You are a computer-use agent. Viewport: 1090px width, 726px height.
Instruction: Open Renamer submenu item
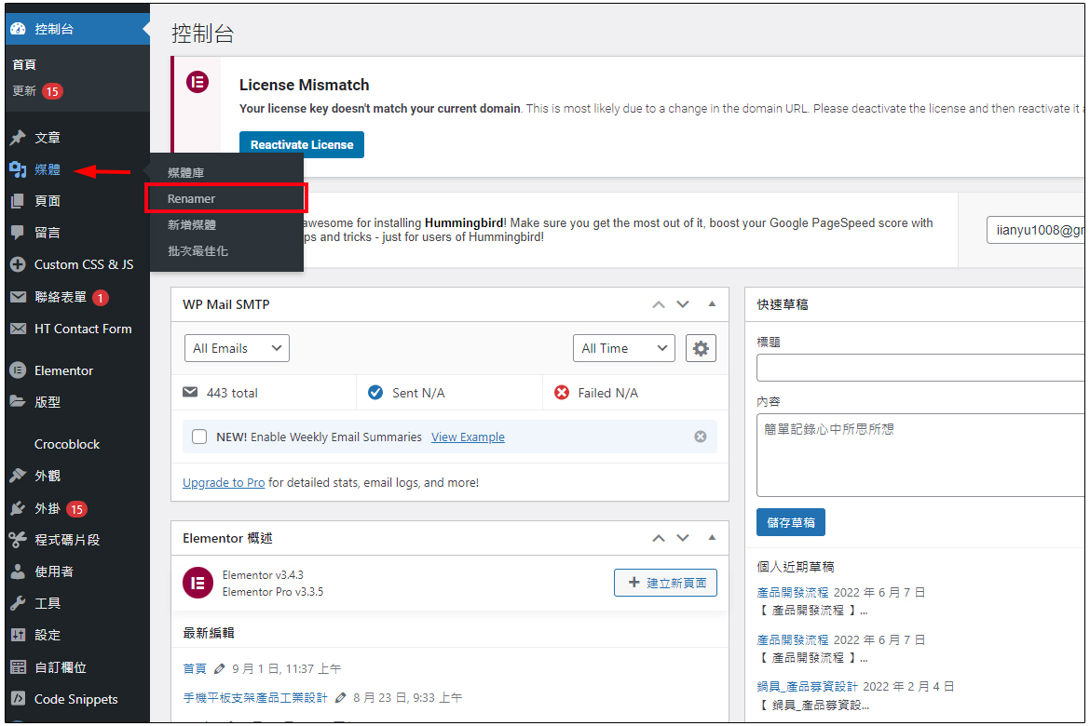191,198
